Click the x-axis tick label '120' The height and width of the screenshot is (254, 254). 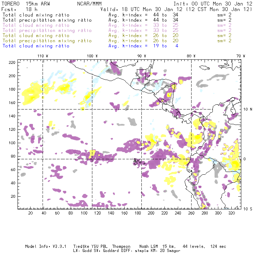point(97,213)
